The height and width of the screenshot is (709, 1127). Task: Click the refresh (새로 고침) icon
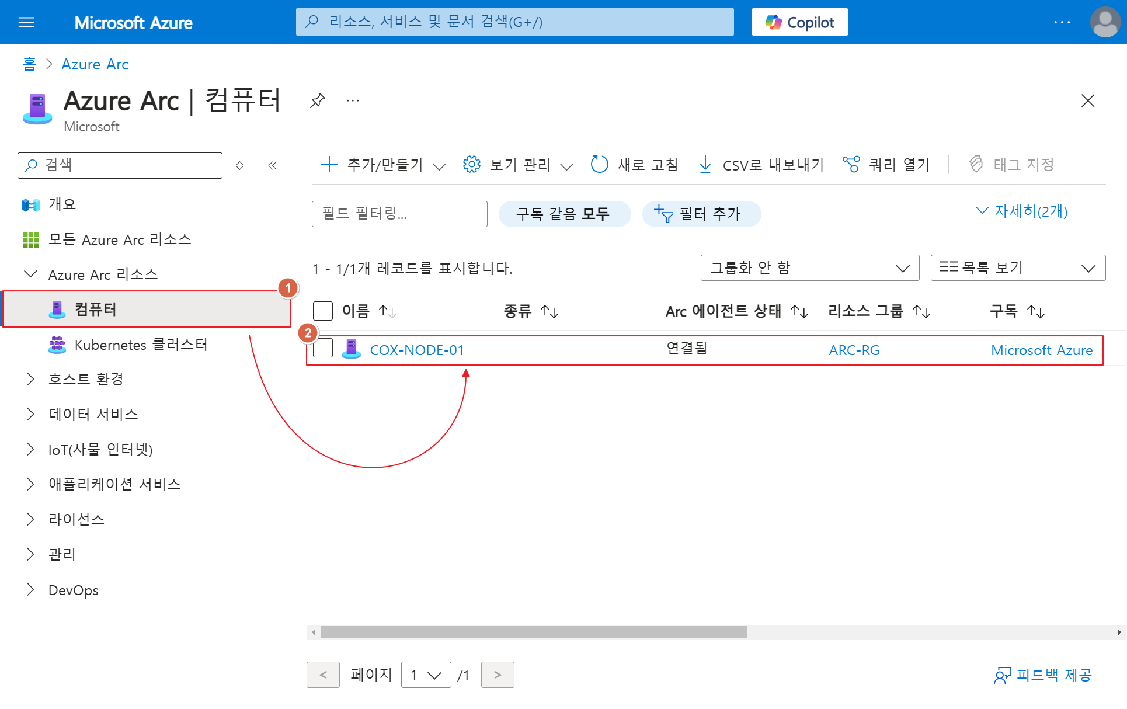[600, 165]
